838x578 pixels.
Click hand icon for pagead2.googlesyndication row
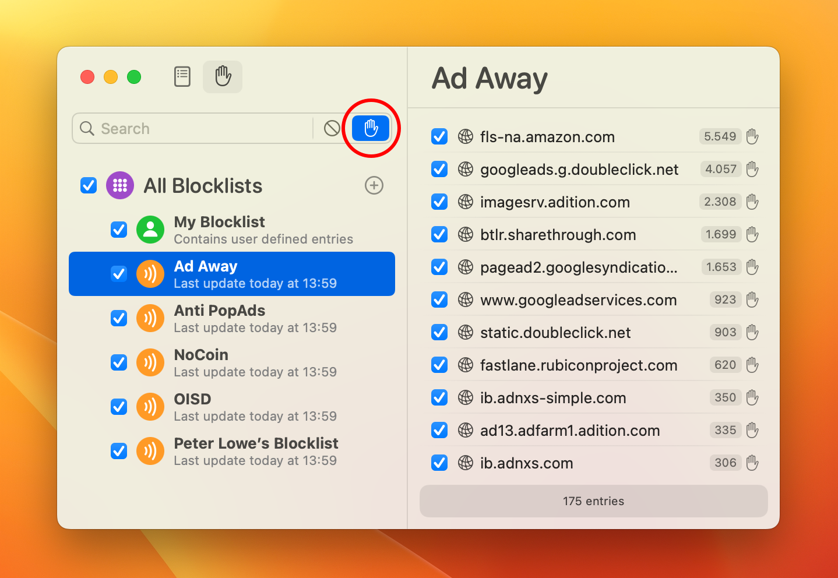tap(752, 267)
